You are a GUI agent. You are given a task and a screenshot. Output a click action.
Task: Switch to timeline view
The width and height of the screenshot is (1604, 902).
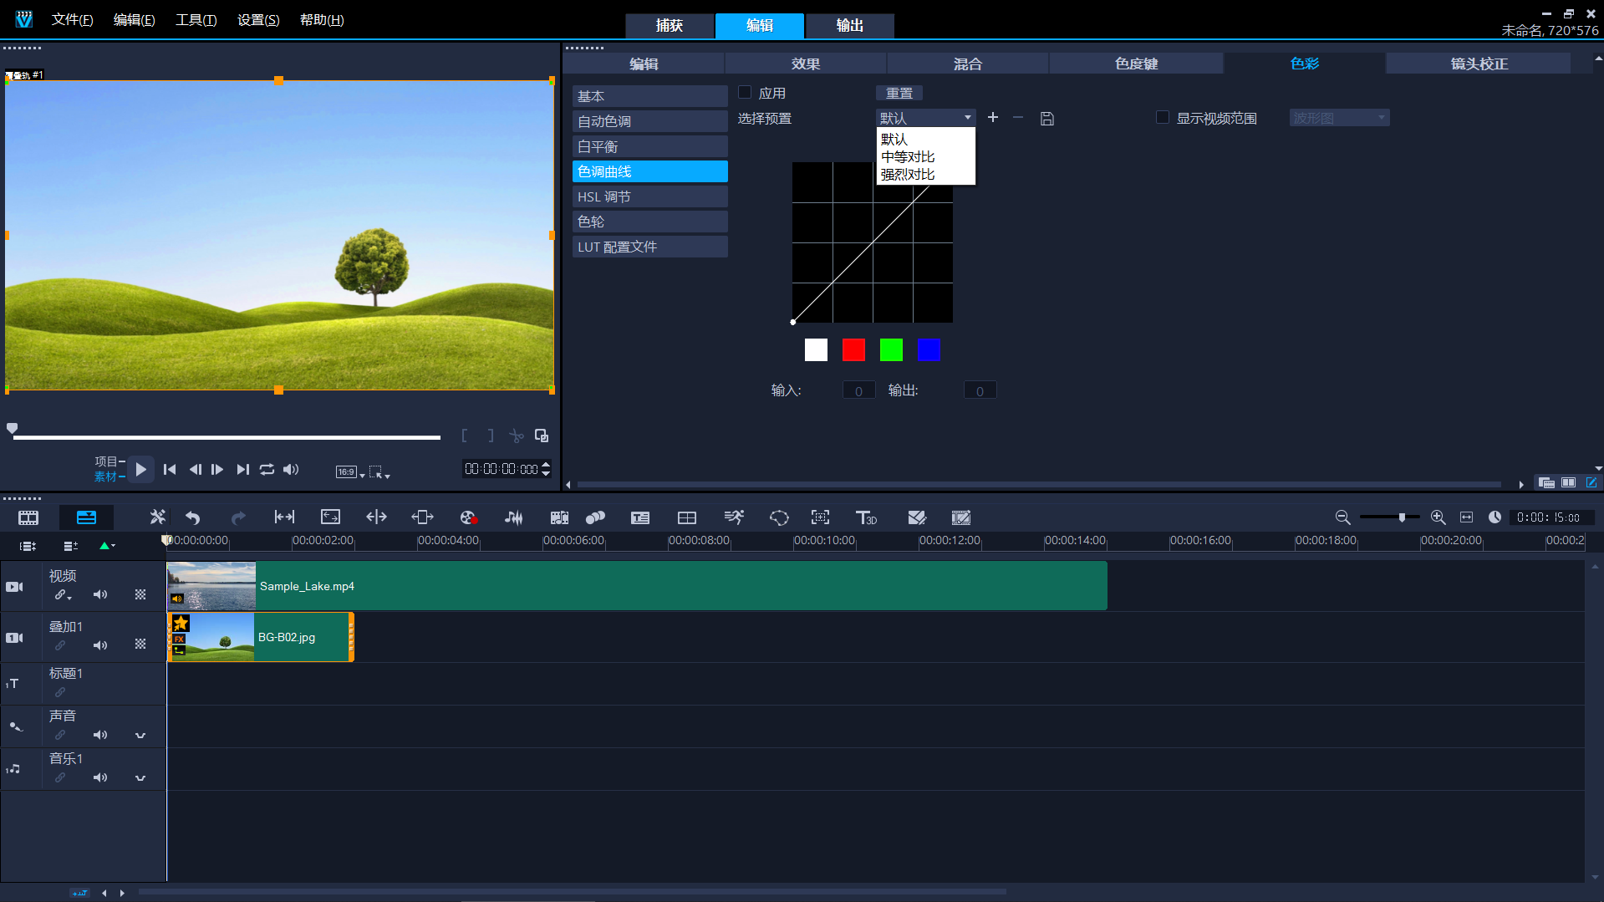pos(86,517)
